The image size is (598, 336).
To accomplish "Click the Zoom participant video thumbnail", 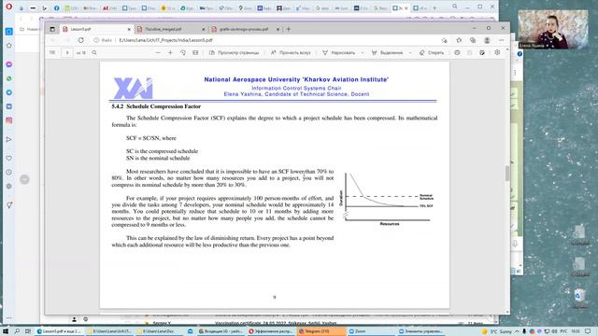I will [x=553, y=29].
